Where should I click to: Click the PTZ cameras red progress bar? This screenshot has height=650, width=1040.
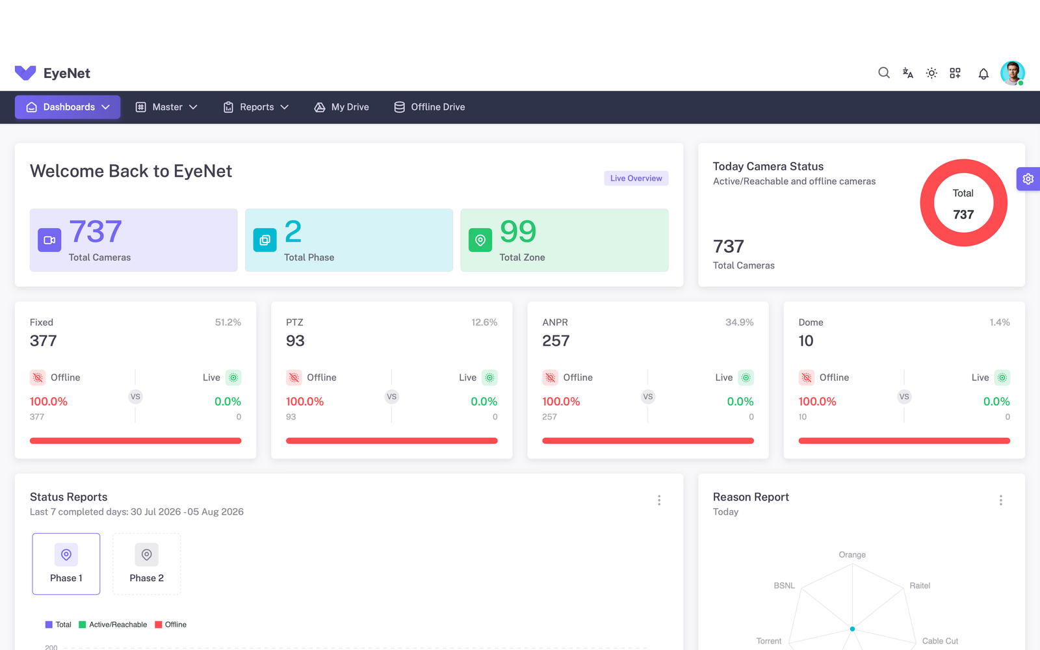(392, 441)
